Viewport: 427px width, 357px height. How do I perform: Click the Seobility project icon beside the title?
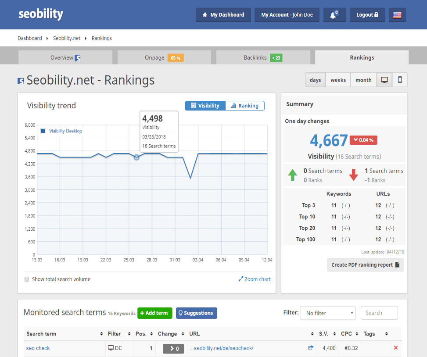[21, 81]
